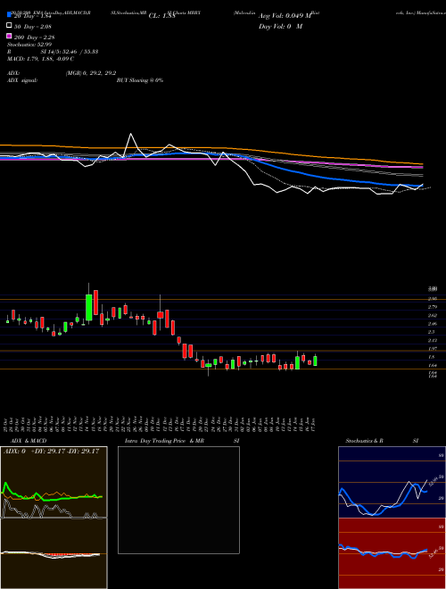Click the white 50 Day EMA legend swatch
The image size is (446, 589).
pyautogui.click(x=9, y=26)
